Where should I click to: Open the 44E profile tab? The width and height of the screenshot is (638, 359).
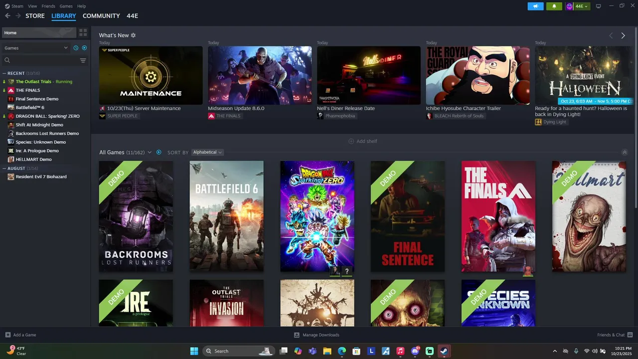tap(132, 16)
